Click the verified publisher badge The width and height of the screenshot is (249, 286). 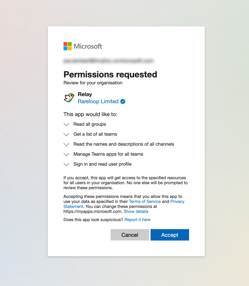point(123,102)
